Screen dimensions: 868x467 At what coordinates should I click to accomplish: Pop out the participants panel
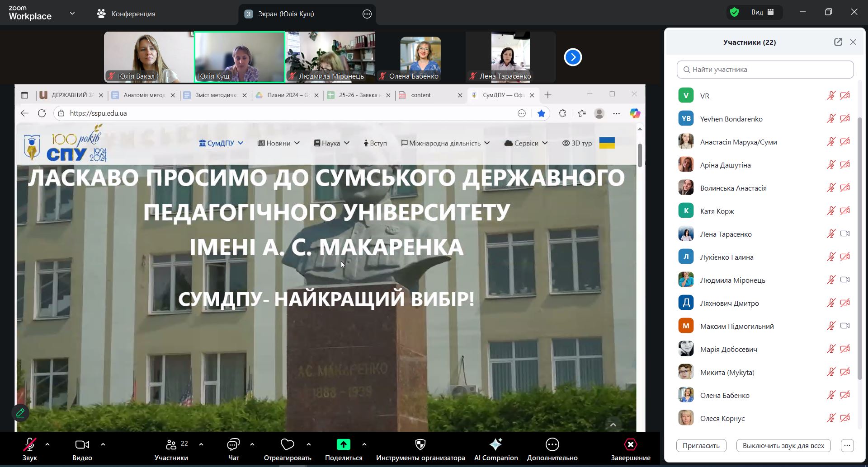[x=838, y=42]
